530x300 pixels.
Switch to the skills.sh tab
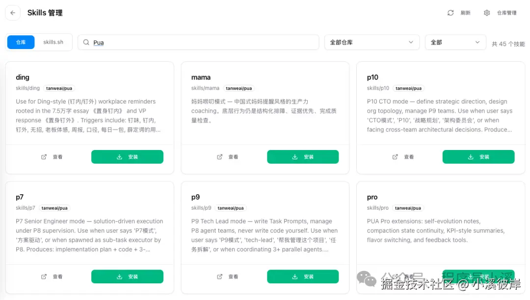(53, 42)
